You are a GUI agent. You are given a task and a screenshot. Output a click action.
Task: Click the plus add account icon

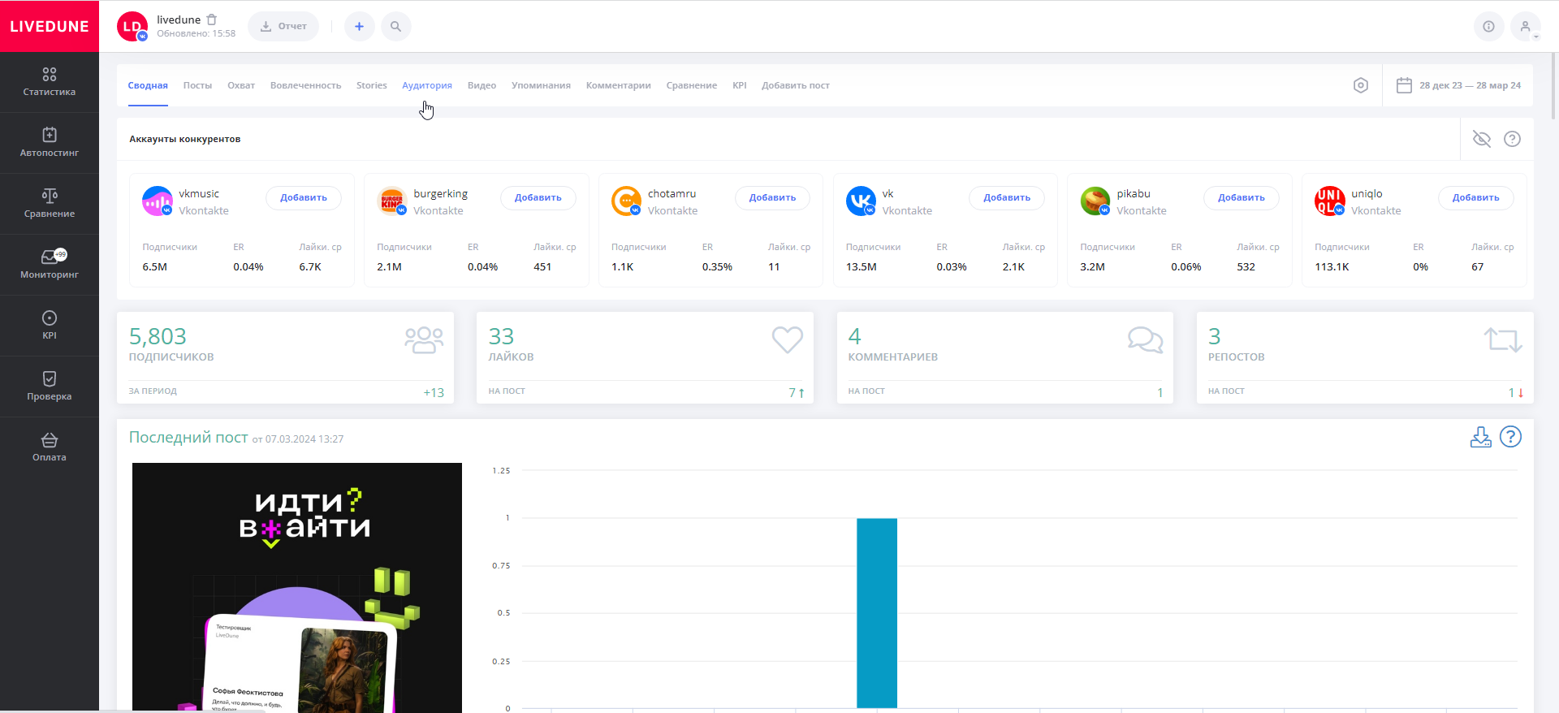pos(359,27)
